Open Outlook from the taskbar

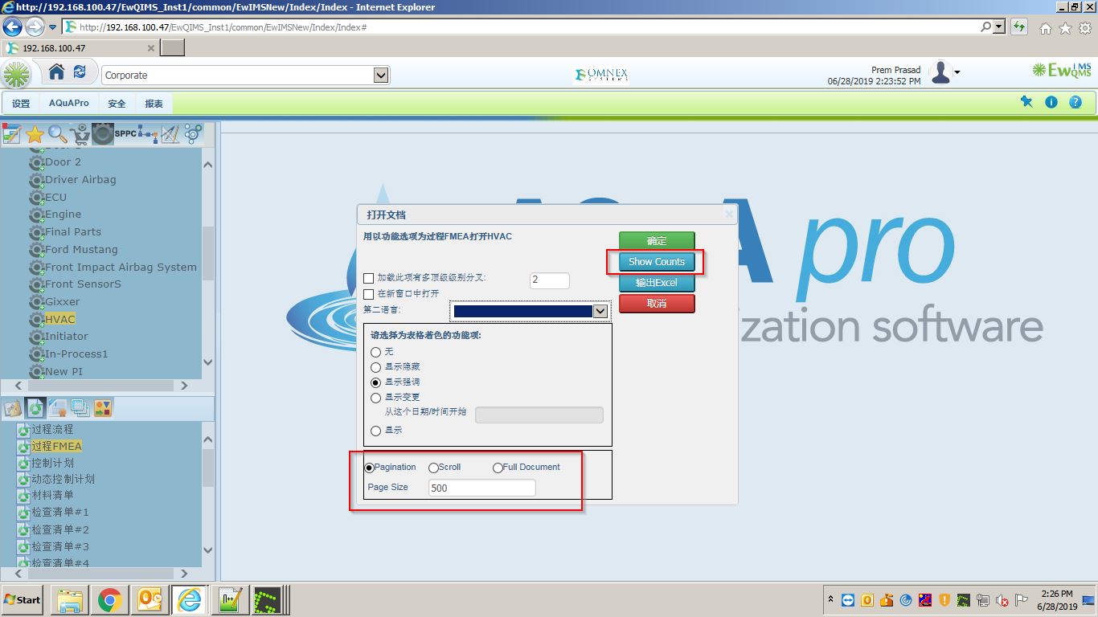[150, 599]
